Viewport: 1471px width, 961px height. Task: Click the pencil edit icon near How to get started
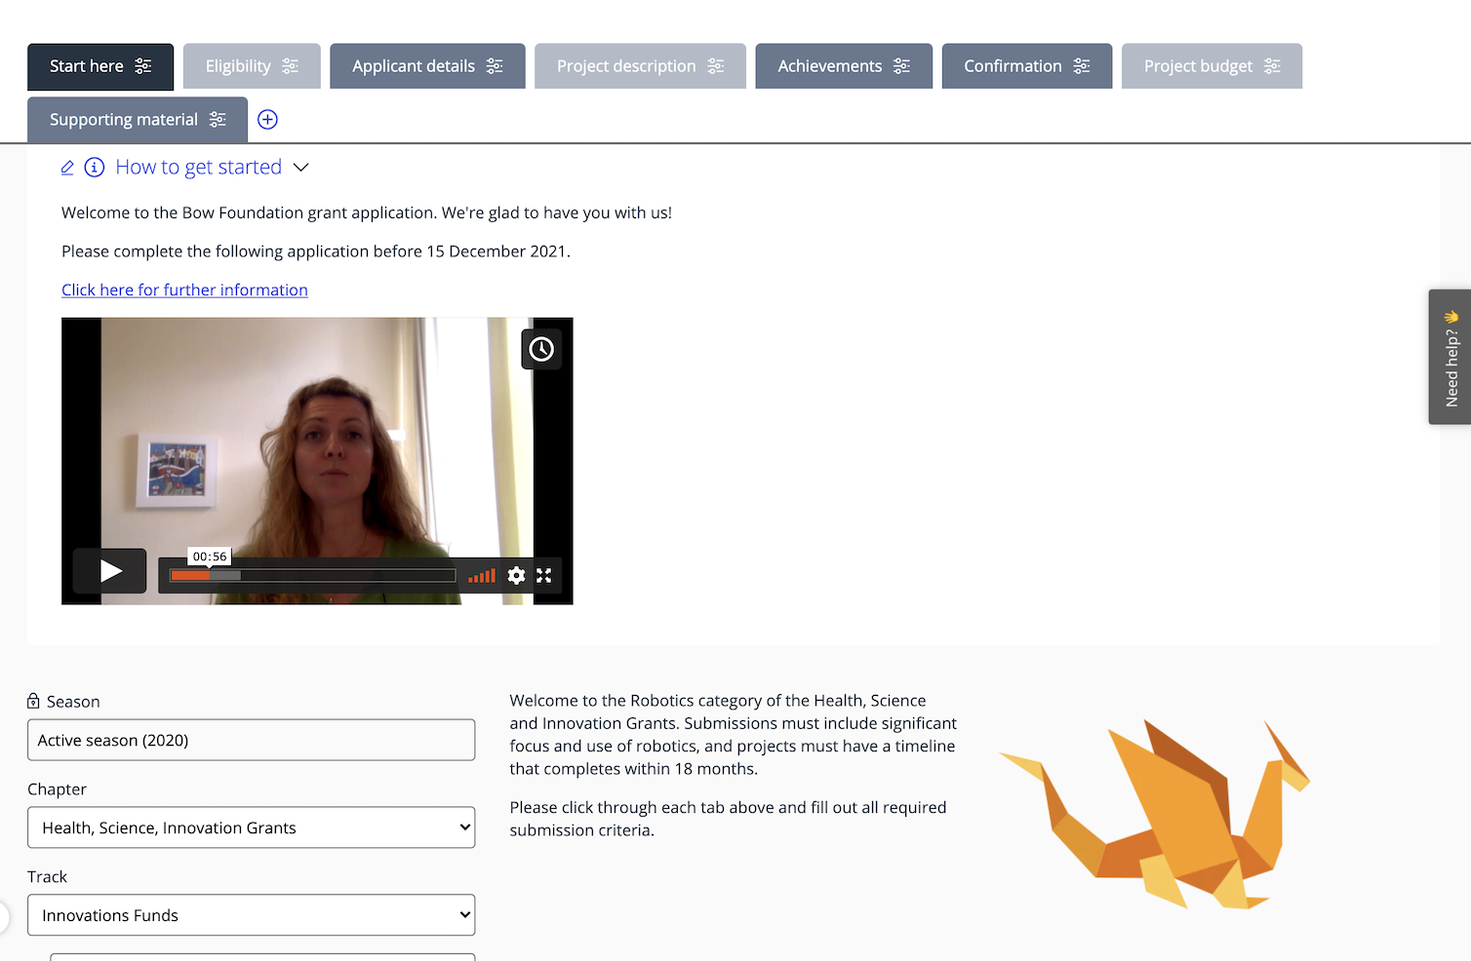click(66, 167)
